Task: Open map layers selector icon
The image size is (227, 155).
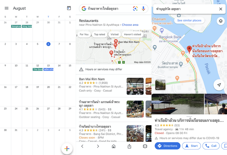Action: 221,21
